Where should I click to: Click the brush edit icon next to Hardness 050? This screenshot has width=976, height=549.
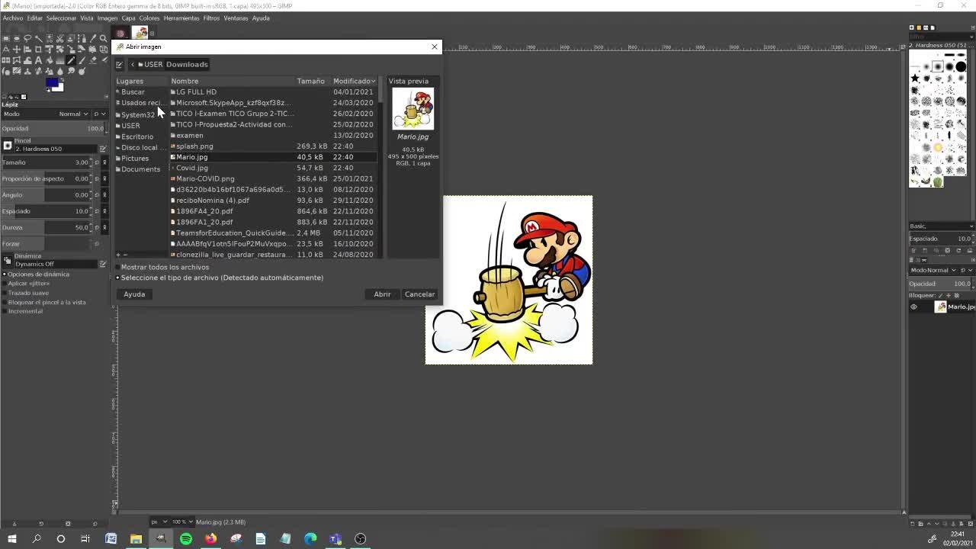tap(103, 149)
